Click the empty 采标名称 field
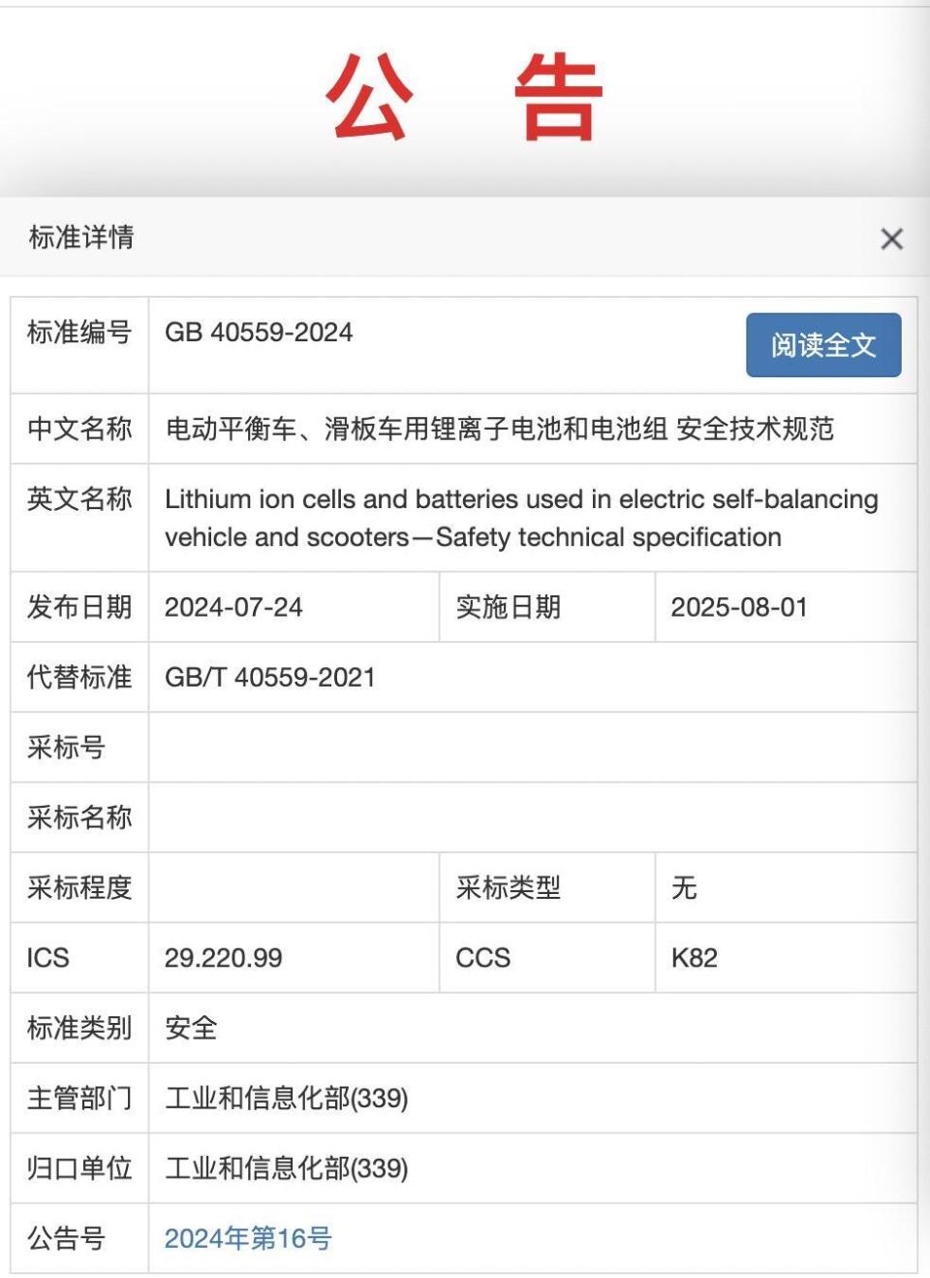The height and width of the screenshot is (1278, 930). click(533, 817)
